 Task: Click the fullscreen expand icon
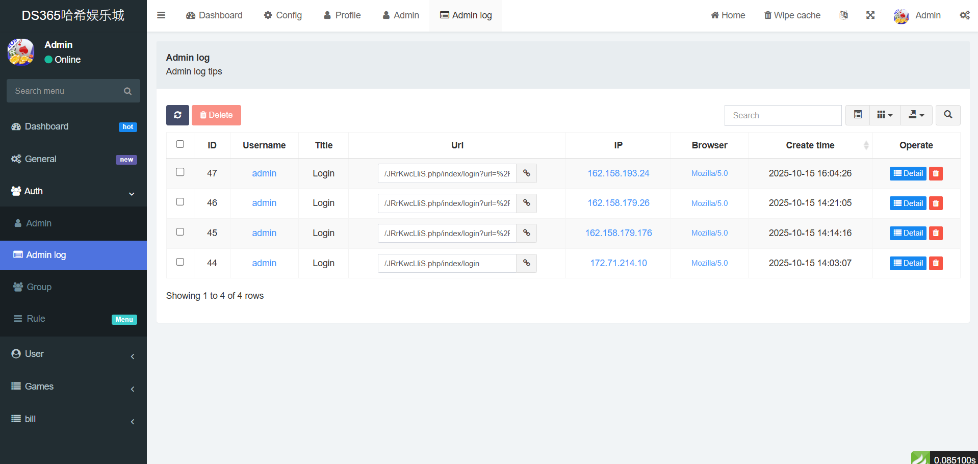coord(870,15)
